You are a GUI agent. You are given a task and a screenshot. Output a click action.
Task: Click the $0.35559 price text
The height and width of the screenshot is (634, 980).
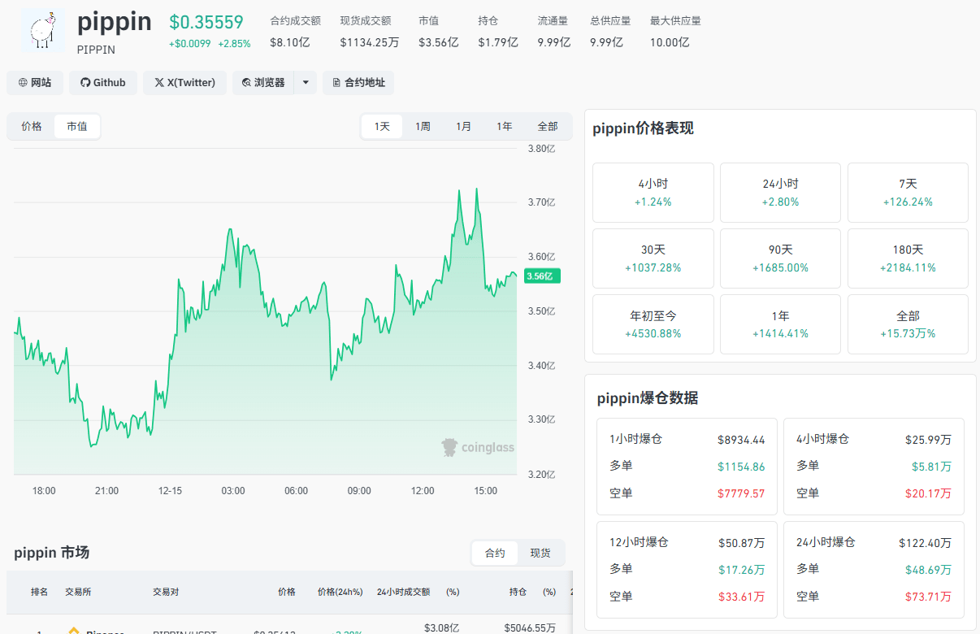click(206, 23)
